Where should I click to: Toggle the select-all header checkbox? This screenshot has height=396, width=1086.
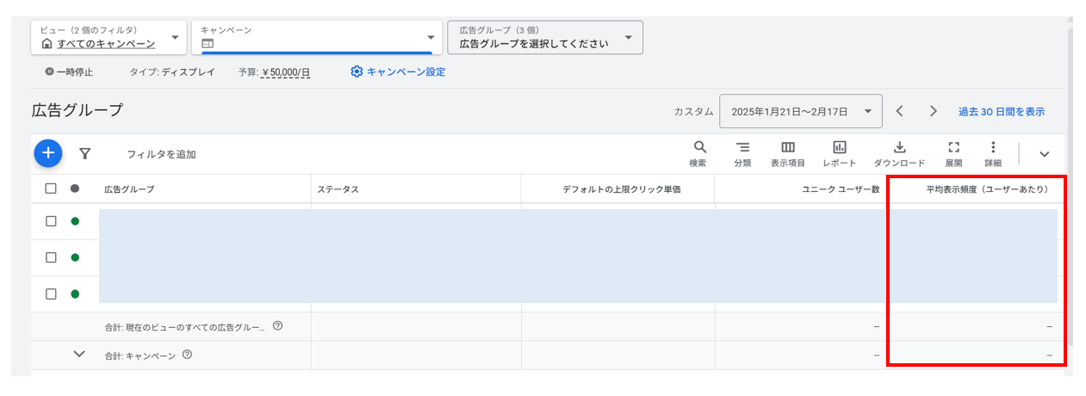click(x=51, y=189)
